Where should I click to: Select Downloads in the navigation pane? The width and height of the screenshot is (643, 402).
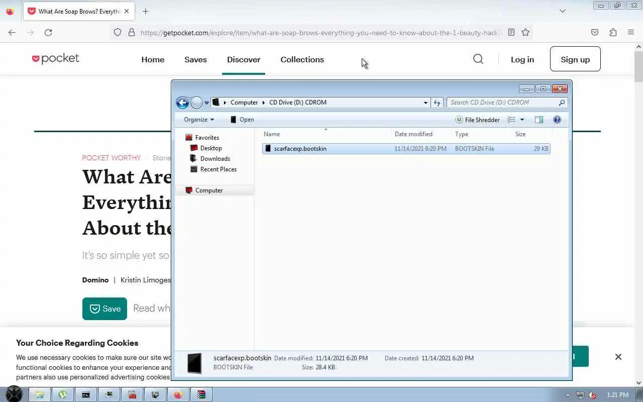(215, 159)
